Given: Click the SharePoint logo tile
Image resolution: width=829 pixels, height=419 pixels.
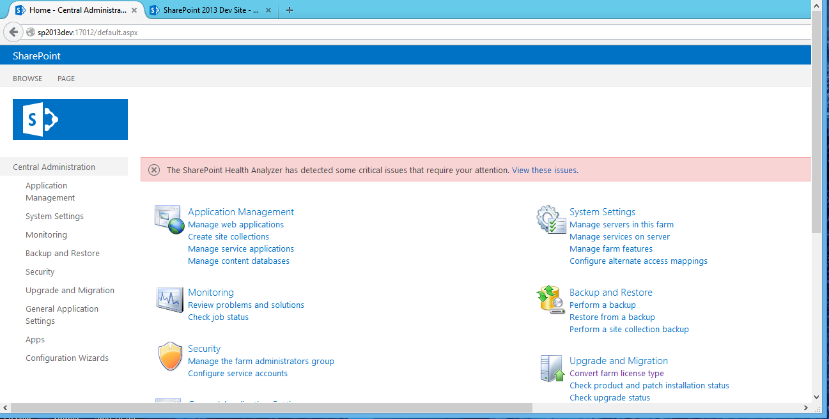Looking at the screenshot, I should [x=70, y=119].
